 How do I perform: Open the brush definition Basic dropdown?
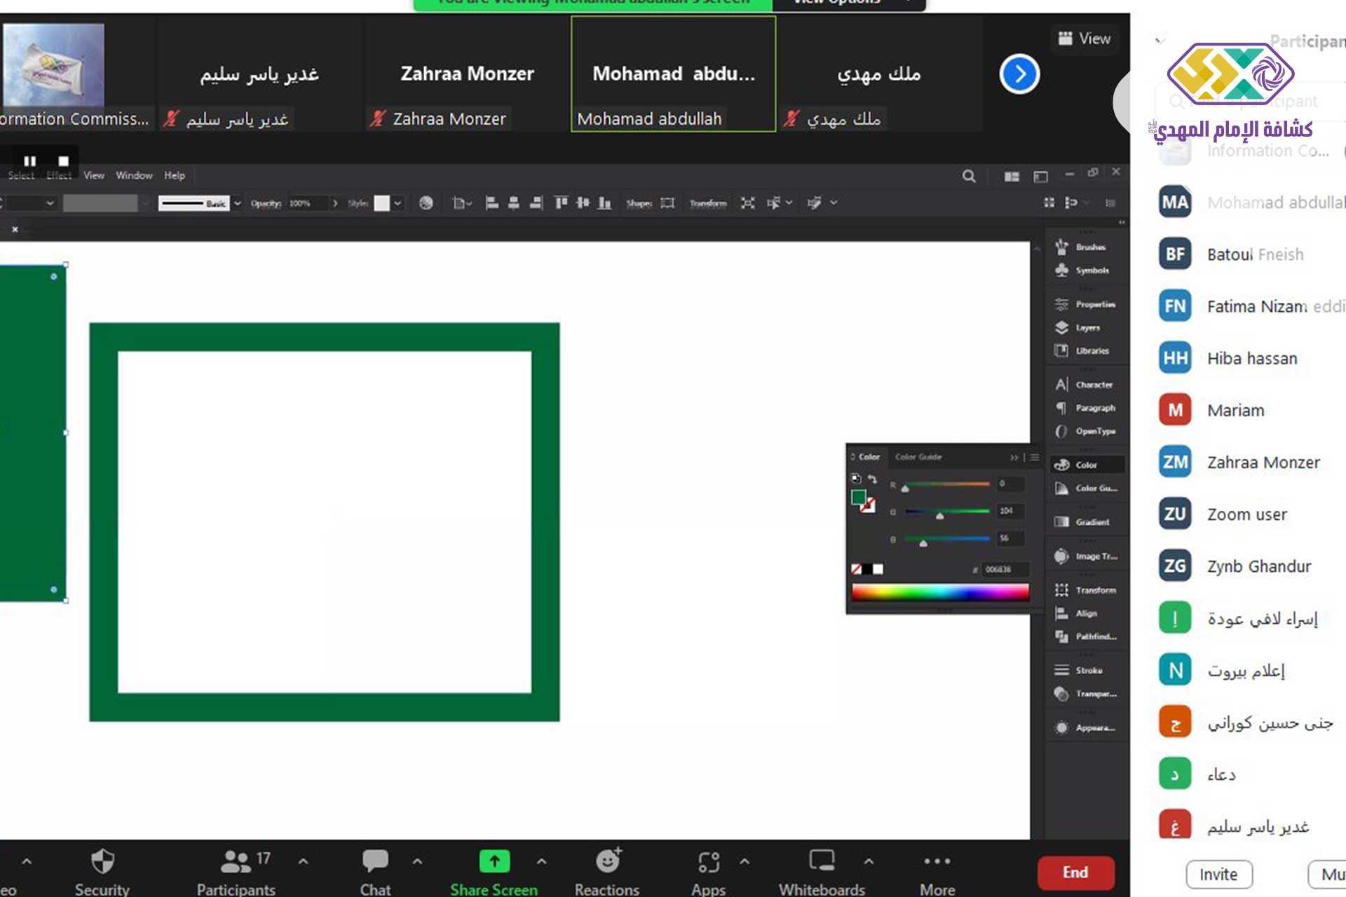[x=238, y=203]
